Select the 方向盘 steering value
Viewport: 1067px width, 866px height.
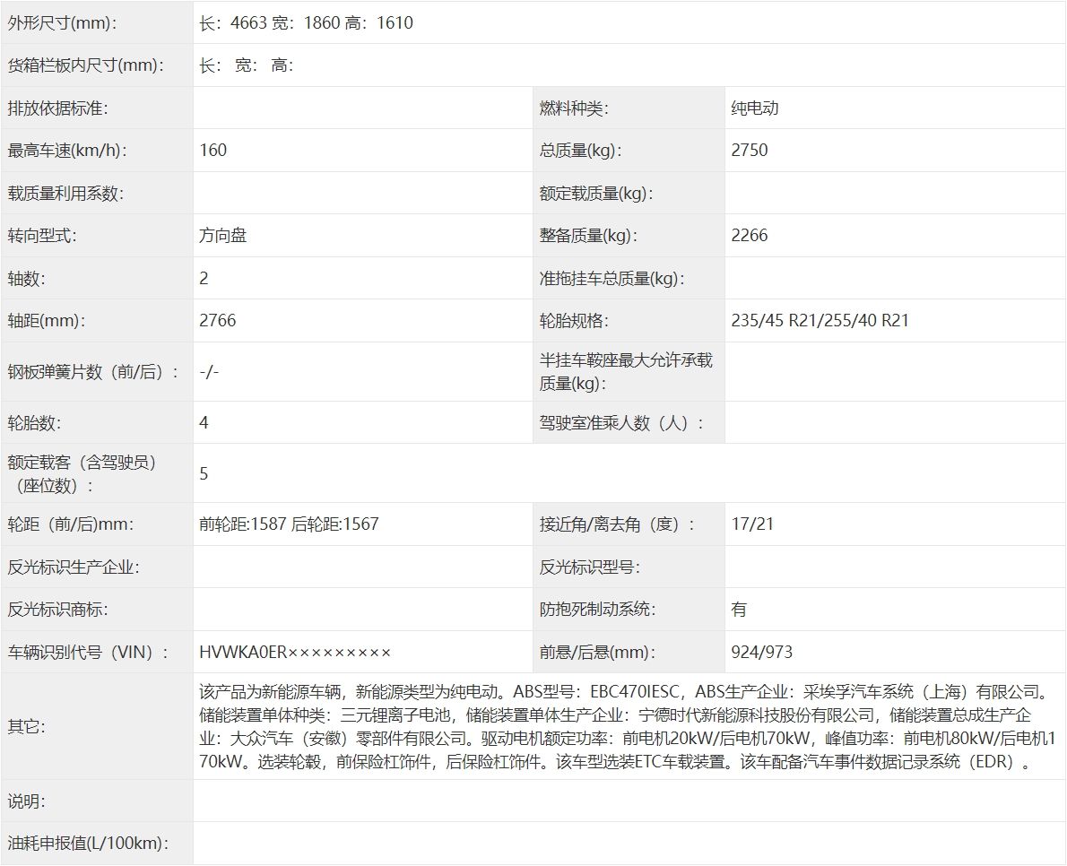tap(222, 236)
